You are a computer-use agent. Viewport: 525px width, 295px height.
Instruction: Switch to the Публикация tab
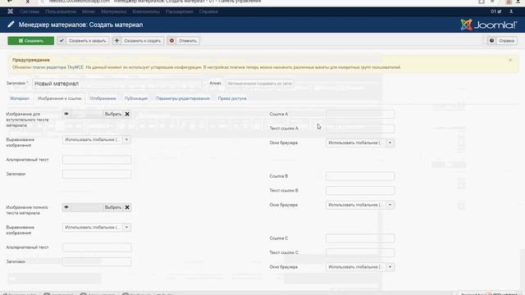(x=136, y=98)
